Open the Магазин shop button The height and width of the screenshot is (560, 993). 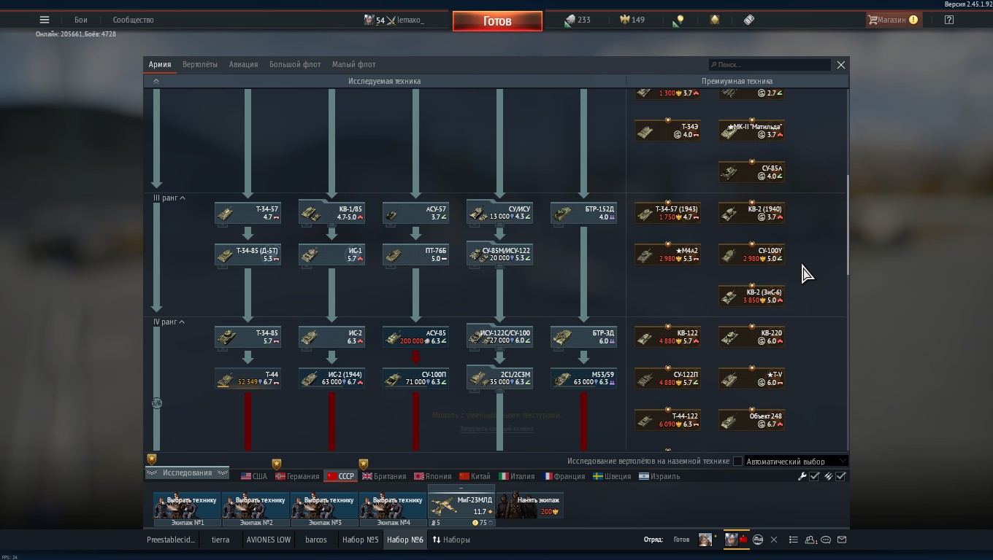click(892, 20)
